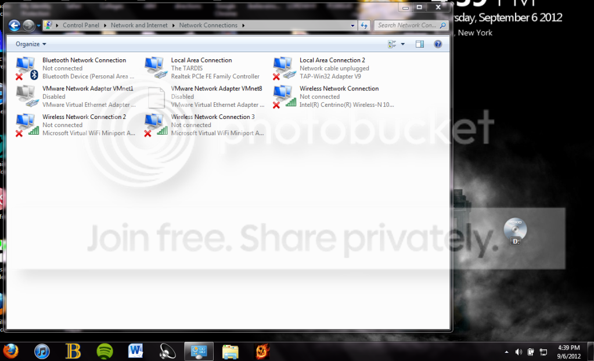The width and height of the screenshot is (594, 361).
Task: Select the Local Area Connection 2 icon
Action: 284,68
